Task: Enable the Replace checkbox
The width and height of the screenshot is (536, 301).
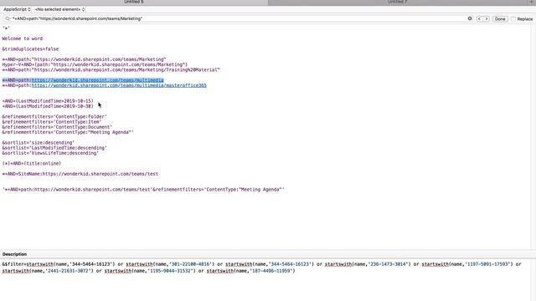Action: 513,19
